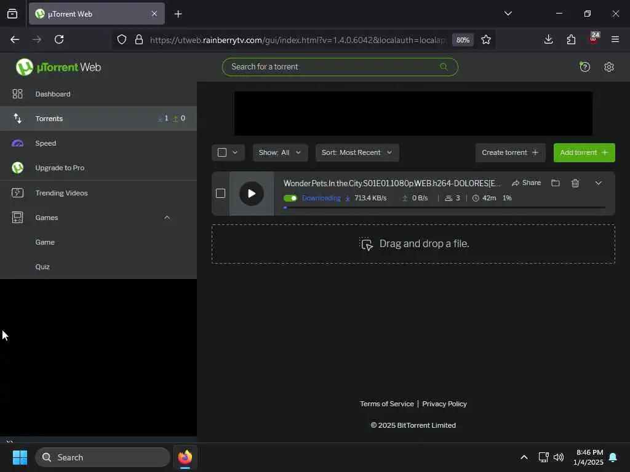Open the Show: All filter dropdown
The image size is (630, 472).
click(x=280, y=152)
